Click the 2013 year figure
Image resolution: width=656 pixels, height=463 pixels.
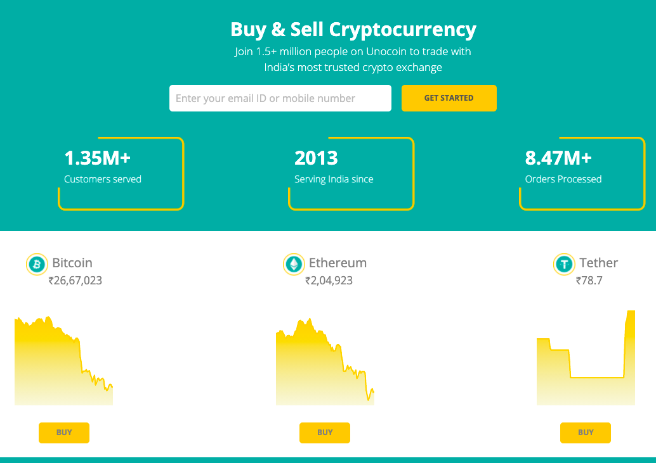pos(316,158)
